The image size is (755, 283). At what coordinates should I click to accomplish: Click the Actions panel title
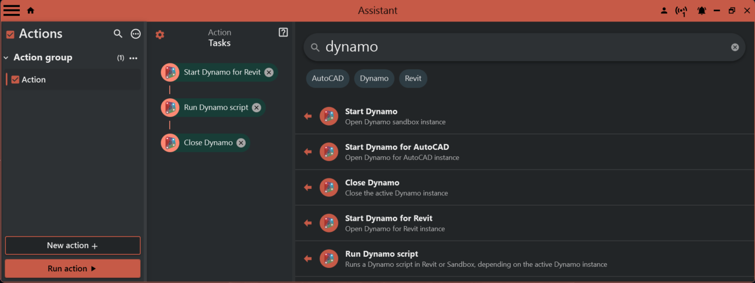tap(41, 34)
